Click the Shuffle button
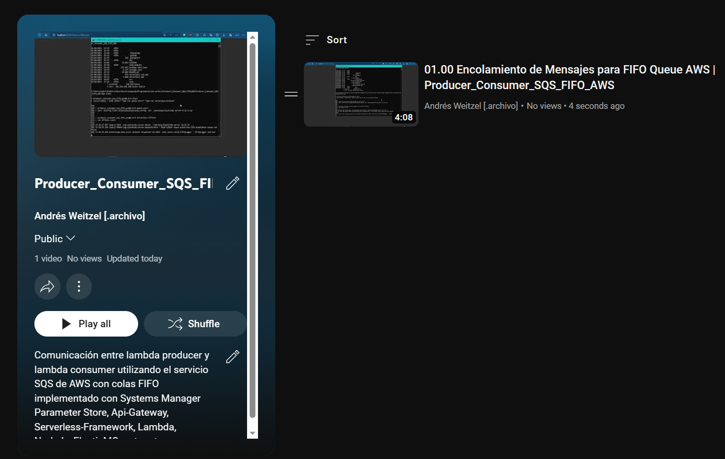The width and height of the screenshot is (725, 459). [195, 324]
